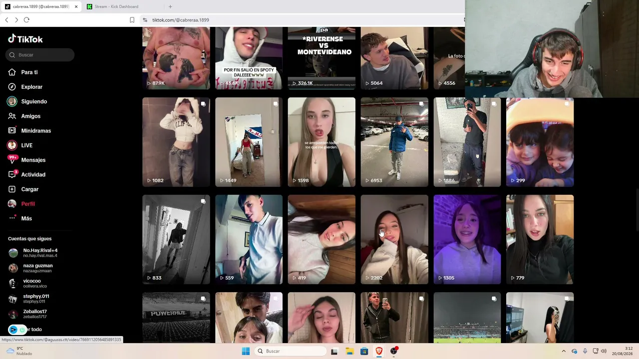Open the POR FIN SALIO EN SPOTY video
Viewport: 639px width, 359px height.
click(249, 58)
